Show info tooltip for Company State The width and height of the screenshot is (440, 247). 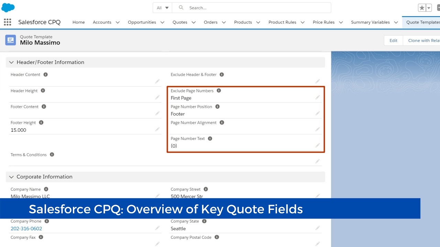[x=204, y=221]
